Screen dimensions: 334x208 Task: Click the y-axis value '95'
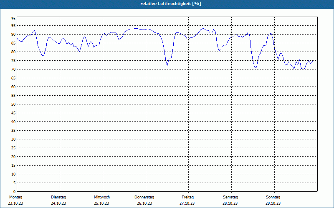[13, 26]
